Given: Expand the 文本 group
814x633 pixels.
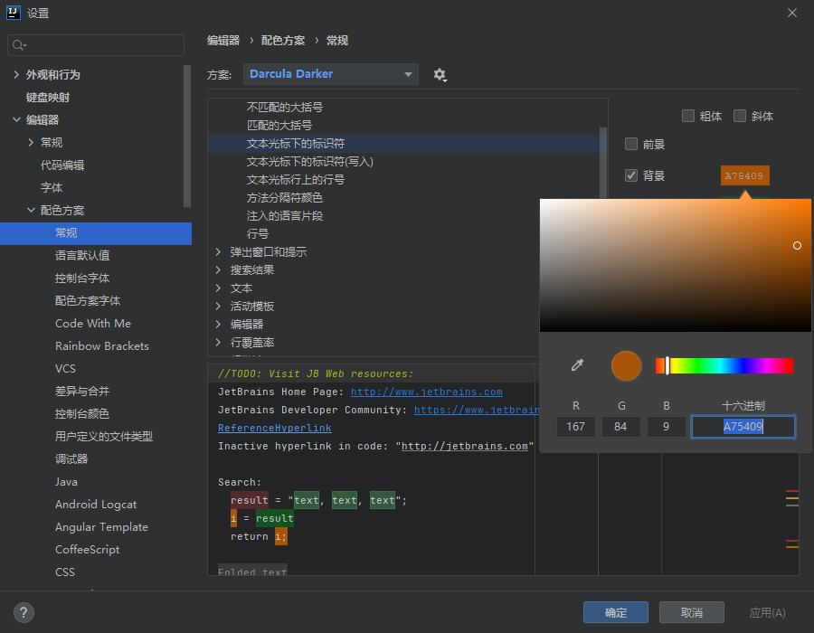Looking at the screenshot, I should (x=218, y=288).
